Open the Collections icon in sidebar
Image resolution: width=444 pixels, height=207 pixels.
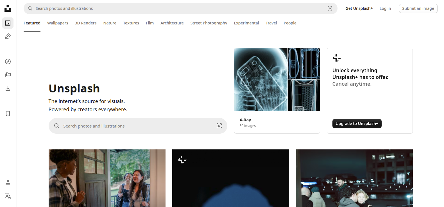pos(8,75)
